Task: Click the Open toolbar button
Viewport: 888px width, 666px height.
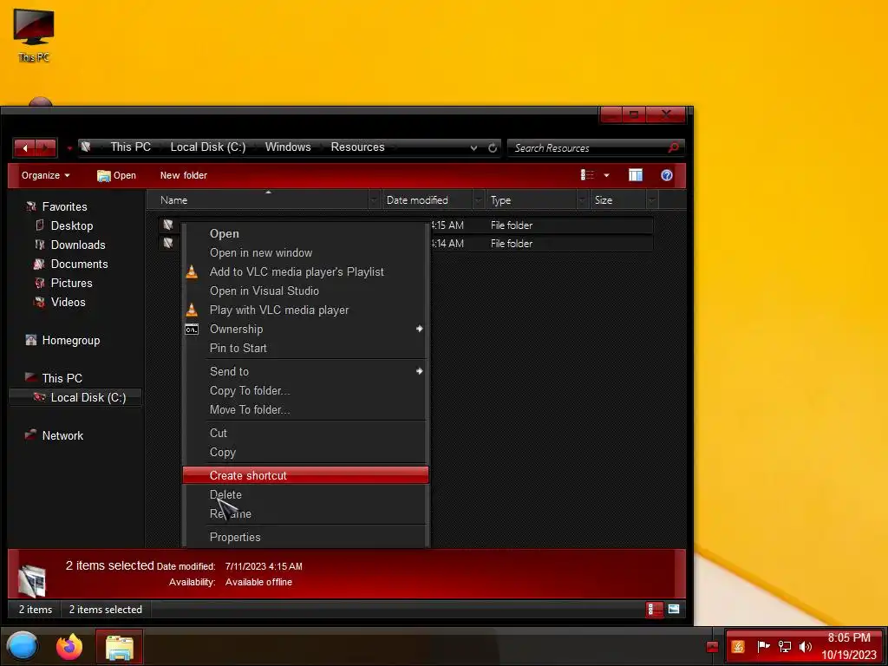Action: [116, 175]
